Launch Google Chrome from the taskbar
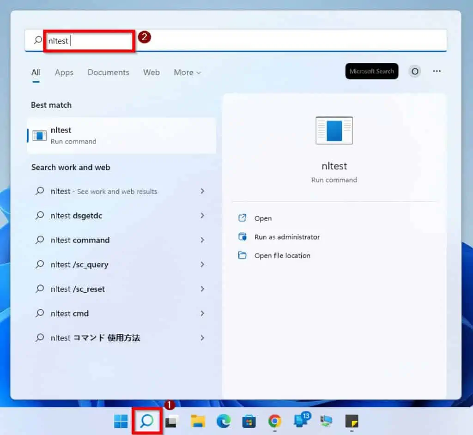 click(x=275, y=421)
